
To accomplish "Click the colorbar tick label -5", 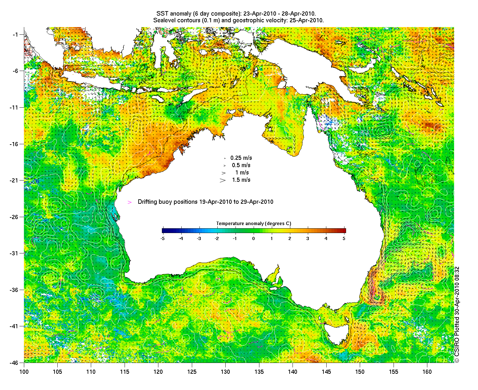I will click(x=163, y=238).
